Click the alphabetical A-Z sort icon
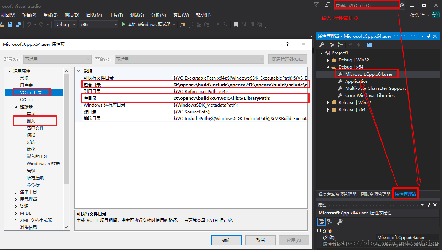 tap(330, 222)
